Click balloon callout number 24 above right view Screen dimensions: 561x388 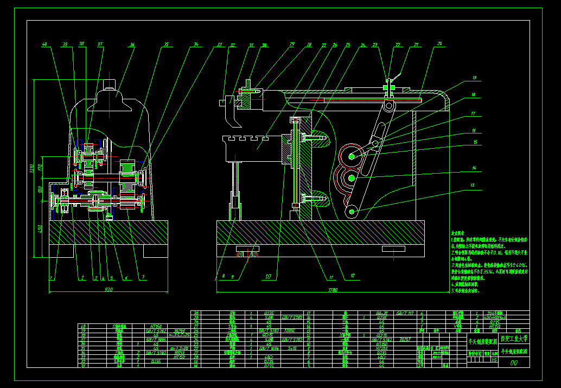tap(363, 45)
